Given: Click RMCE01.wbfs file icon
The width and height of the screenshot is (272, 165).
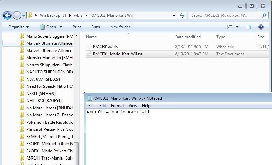Looking at the screenshot, I should coord(89,46).
